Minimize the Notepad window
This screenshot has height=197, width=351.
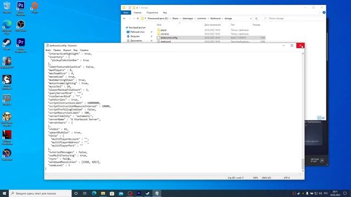point(284,45)
